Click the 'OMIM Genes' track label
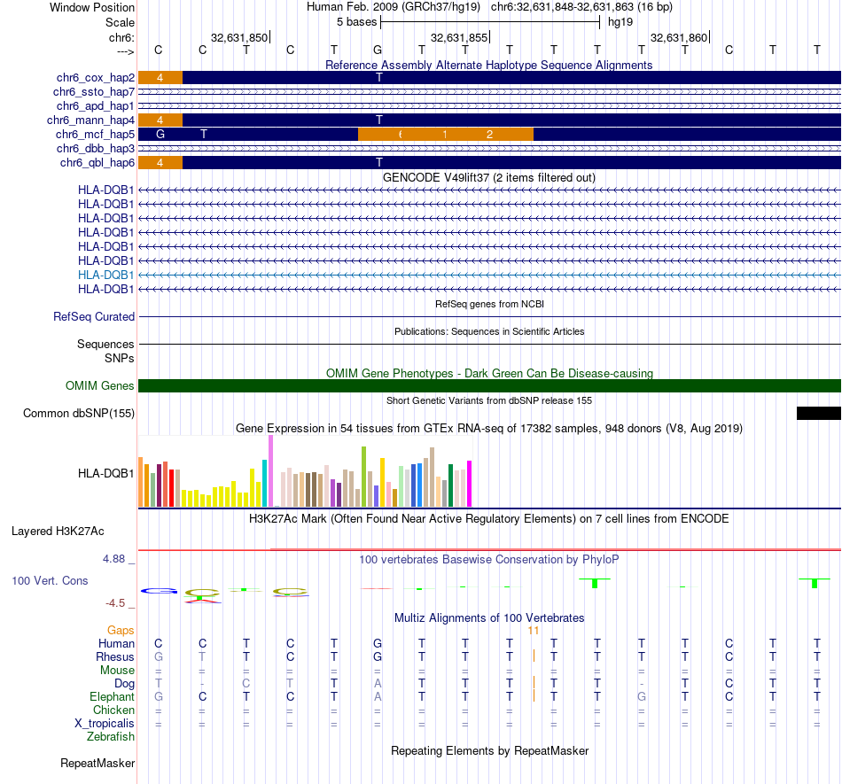 [100, 386]
